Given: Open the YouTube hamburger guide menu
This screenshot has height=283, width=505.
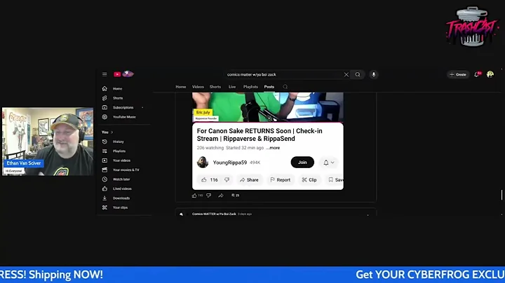Looking at the screenshot, I should click(x=105, y=74).
